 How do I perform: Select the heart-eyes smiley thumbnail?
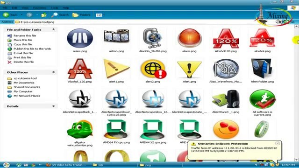click(x=226, y=130)
